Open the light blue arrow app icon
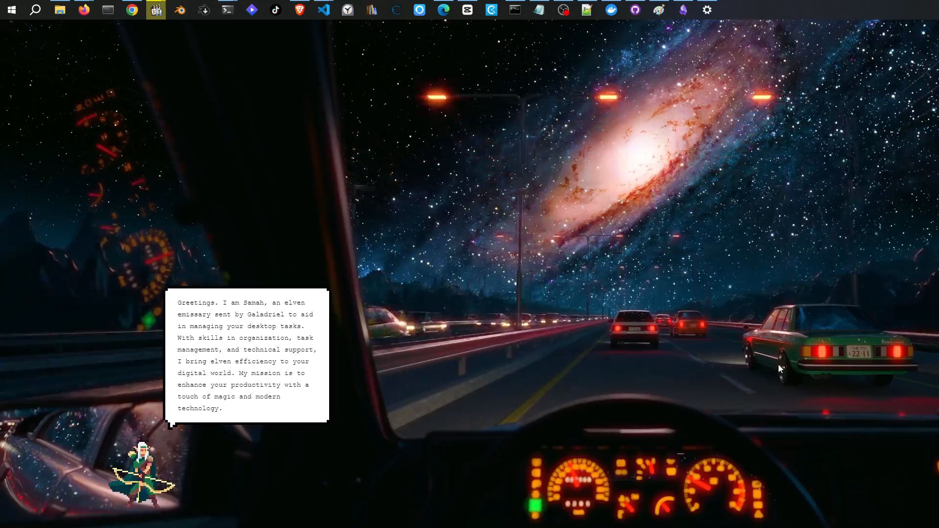Screen dimensions: 939x528 click(x=492, y=10)
